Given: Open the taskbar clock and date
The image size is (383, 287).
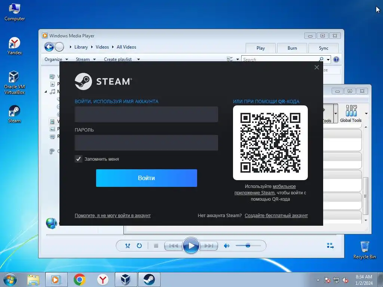Looking at the screenshot, I should (x=364, y=280).
